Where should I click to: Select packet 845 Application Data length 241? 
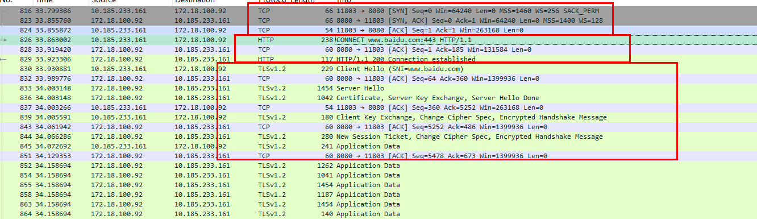378,146
